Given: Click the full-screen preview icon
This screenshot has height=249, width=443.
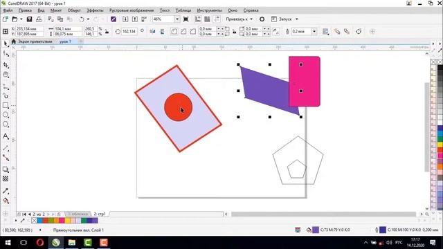Looking at the screenshot, I should (186, 19).
